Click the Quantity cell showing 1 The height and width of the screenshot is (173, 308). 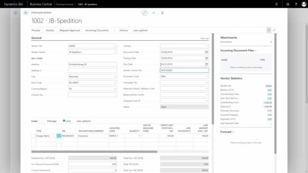[x=133, y=136]
